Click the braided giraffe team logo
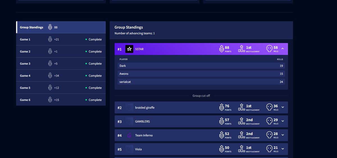Viewport: 337px width, 158px height. 129,107
